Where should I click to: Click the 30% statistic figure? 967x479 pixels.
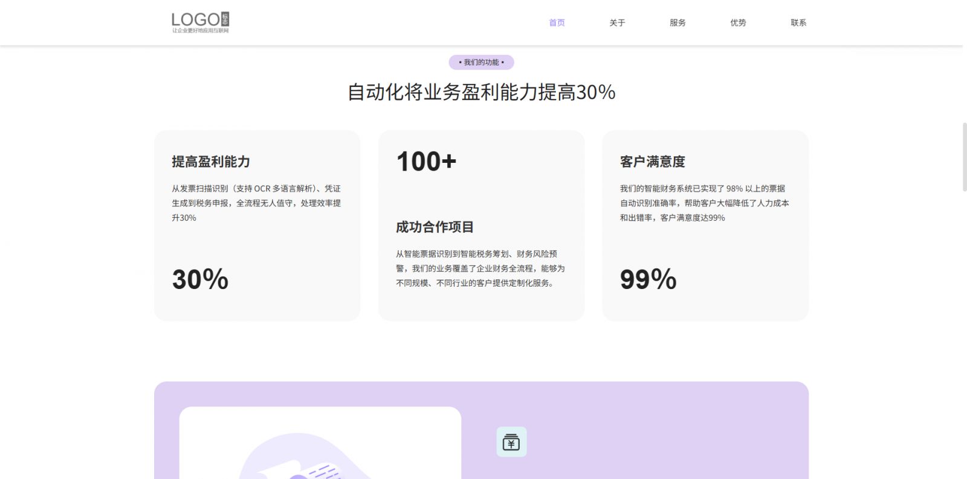point(200,279)
